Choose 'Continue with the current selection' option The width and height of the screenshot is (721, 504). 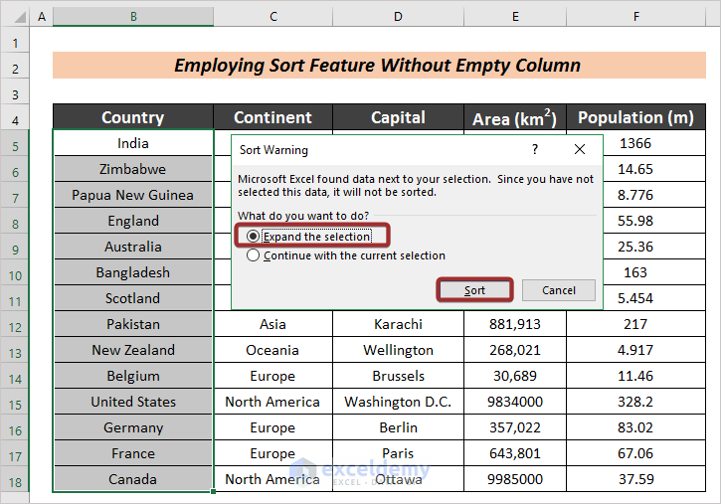pos(254,255)
